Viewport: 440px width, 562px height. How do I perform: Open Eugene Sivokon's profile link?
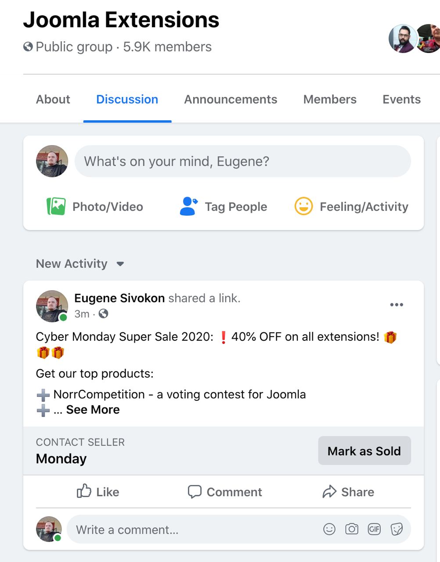click(119, 298)
